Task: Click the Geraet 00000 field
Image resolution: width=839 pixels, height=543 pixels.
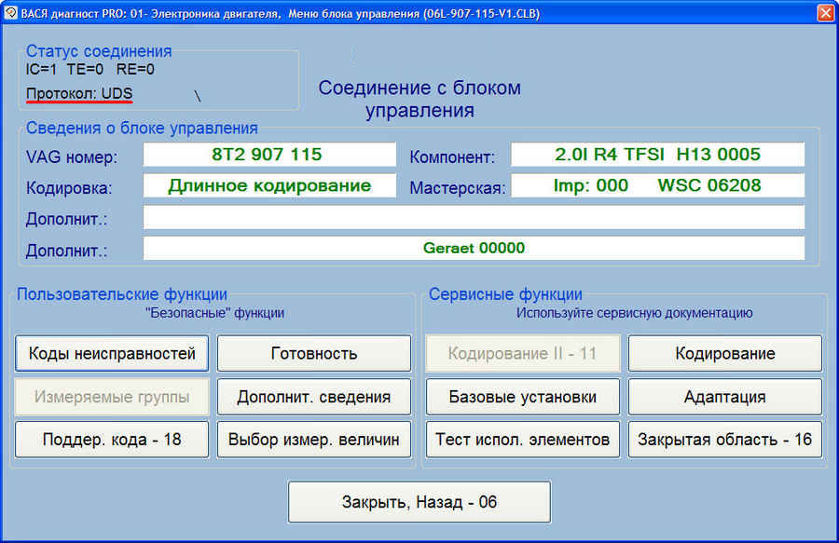Action: [x=474, y=248]
